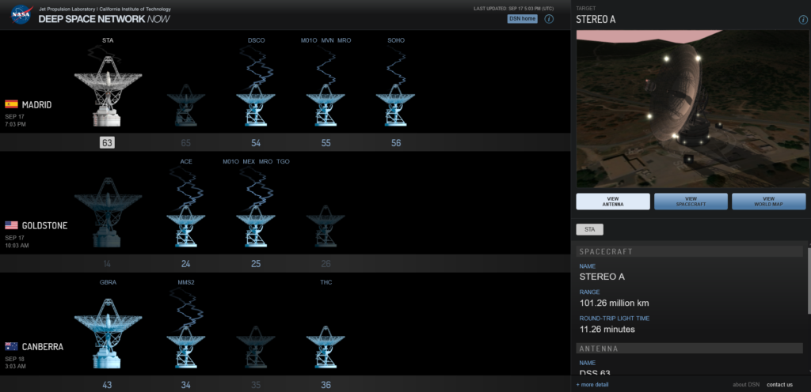The height and width of the screenshot is (392, 811).
Task: Switch to View Spacecraft
Action: coord(691,202)
